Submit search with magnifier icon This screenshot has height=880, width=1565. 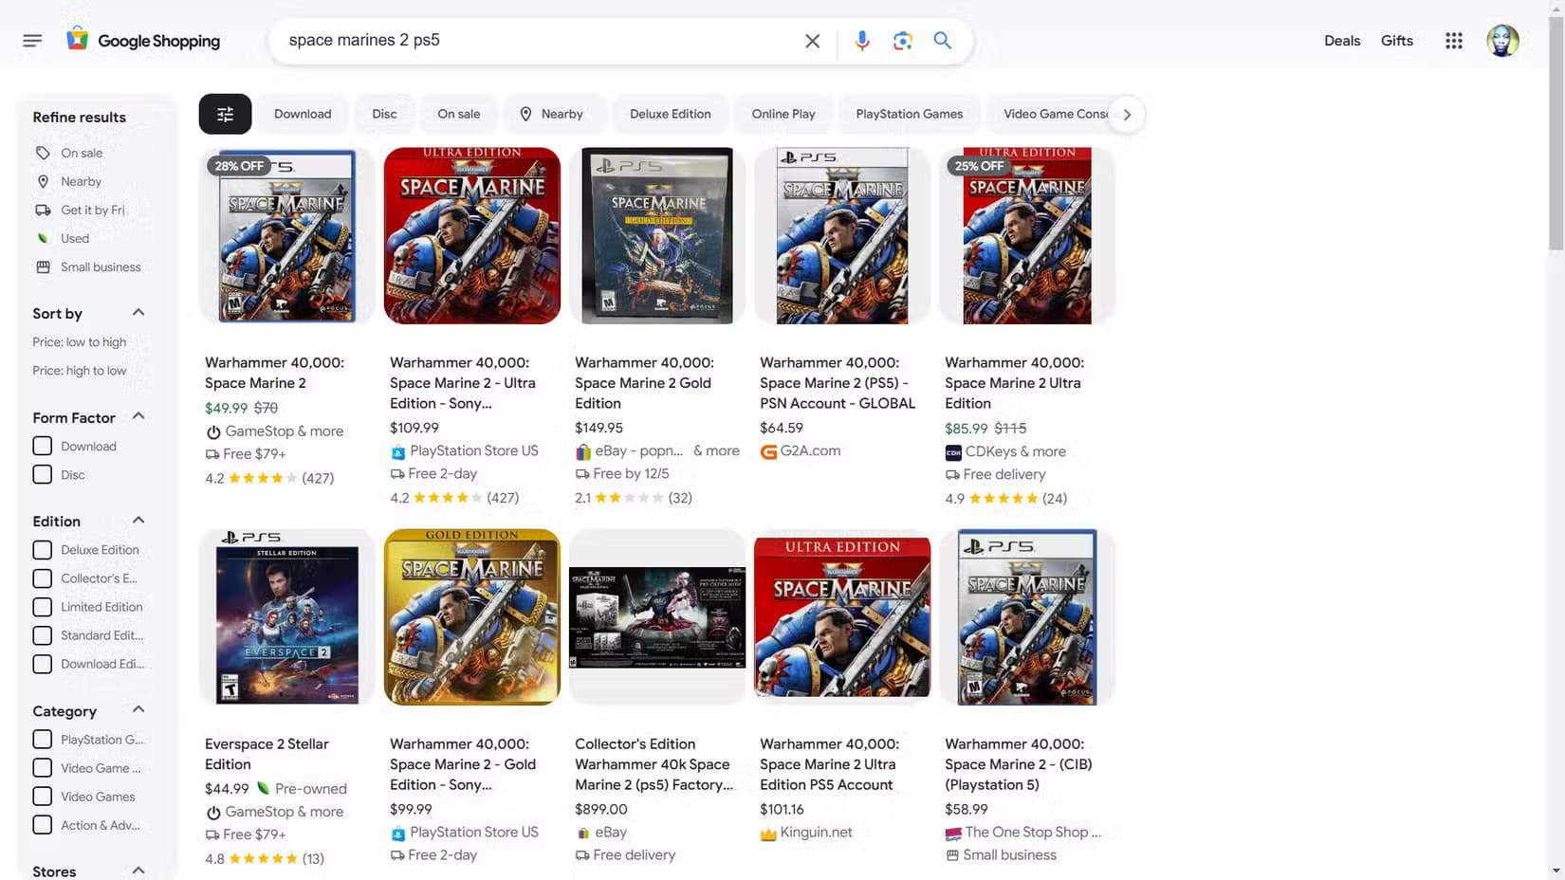point(942,41)
